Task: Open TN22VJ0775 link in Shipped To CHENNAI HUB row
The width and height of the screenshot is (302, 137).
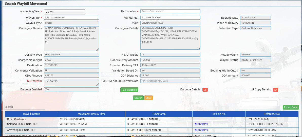Action: tap(201, 124)
